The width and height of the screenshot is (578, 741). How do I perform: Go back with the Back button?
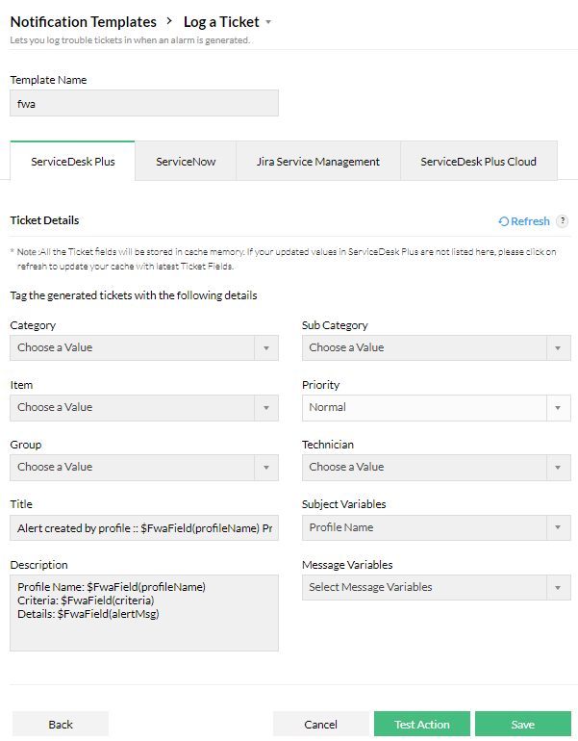click(x=61, y=725)
